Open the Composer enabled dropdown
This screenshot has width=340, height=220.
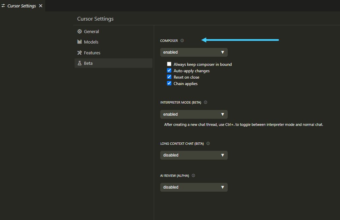pos(194,52)
